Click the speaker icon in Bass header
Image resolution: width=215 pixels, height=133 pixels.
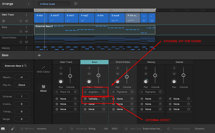(x=39, y=55)
